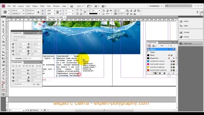Image resolution: width=204 pixels, height=115 pixels.
Task: Select the Direct Selection tool
Action: click(x=3, y=25)
